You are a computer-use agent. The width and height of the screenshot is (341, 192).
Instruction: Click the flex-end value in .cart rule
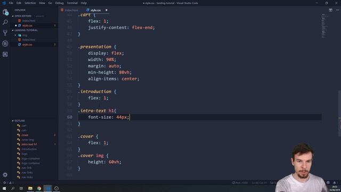(x=142, y=28)
